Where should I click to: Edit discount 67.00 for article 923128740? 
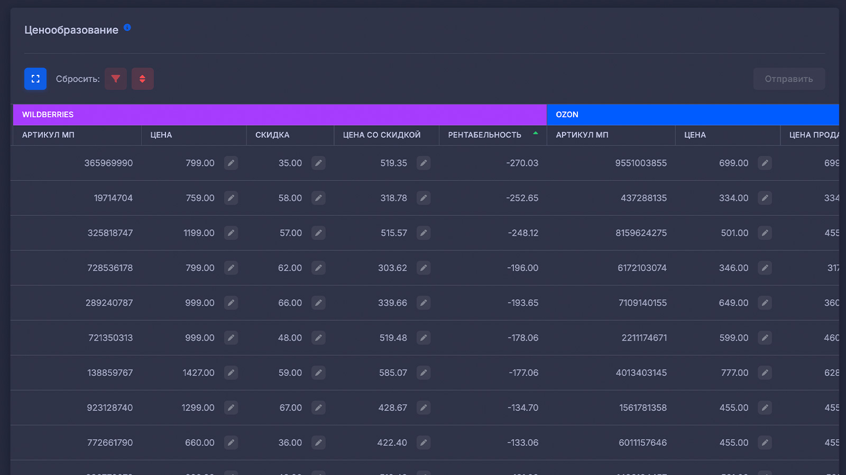coord(318,407)
